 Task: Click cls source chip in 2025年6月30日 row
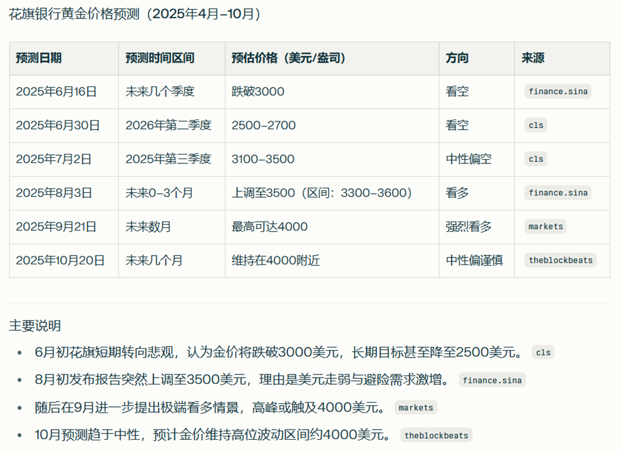pyautogui.click(x=536, y=125)
